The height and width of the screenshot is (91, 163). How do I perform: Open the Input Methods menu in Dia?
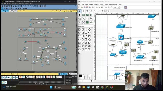click(113, 5)
